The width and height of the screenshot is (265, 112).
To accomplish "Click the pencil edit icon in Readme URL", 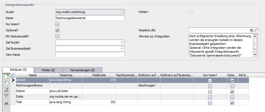I will point(256,30).
